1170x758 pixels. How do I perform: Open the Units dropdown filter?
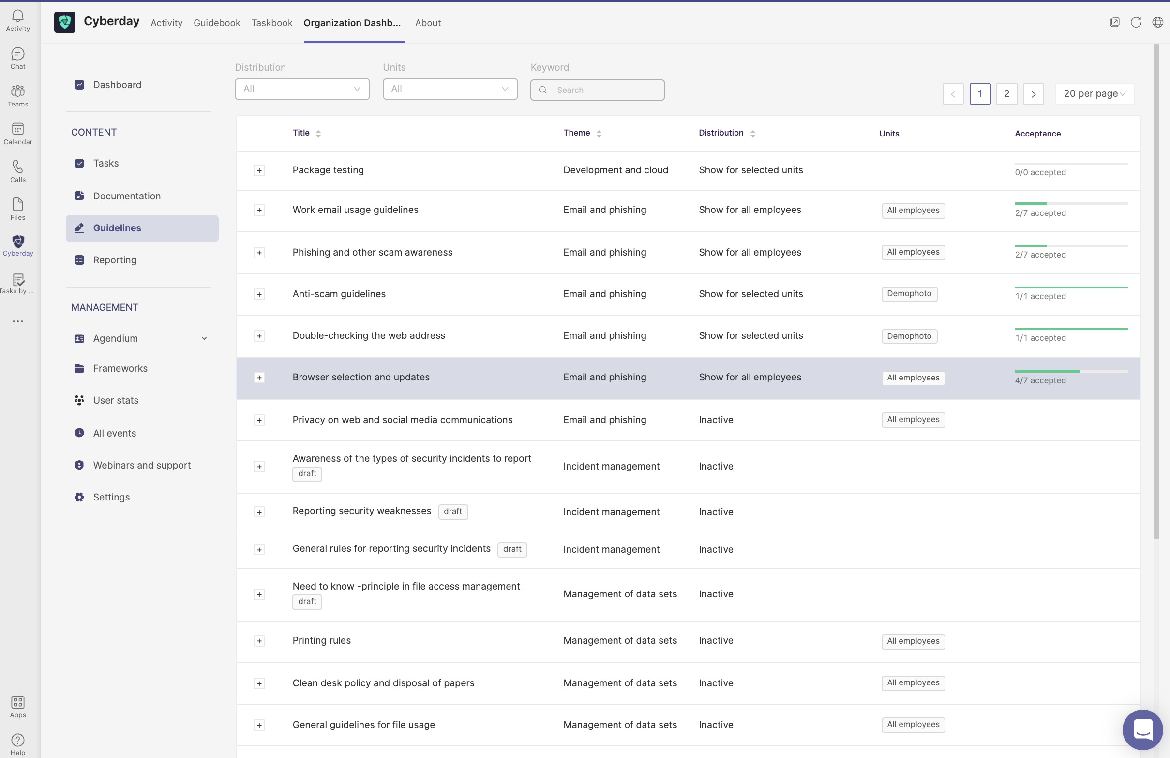[x=450, y=90]
